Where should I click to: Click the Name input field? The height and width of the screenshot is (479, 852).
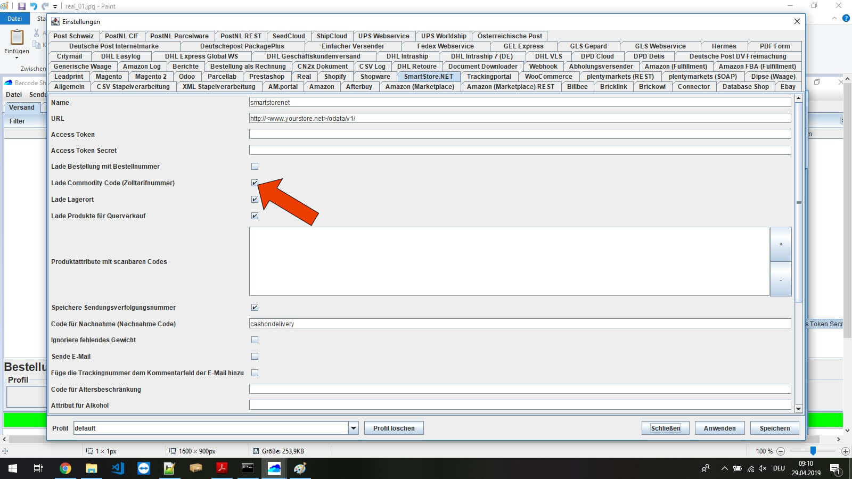point(520,102)
